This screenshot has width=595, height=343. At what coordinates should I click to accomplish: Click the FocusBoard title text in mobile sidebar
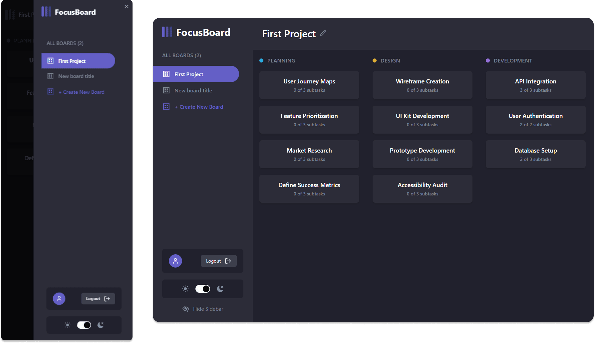75,12
